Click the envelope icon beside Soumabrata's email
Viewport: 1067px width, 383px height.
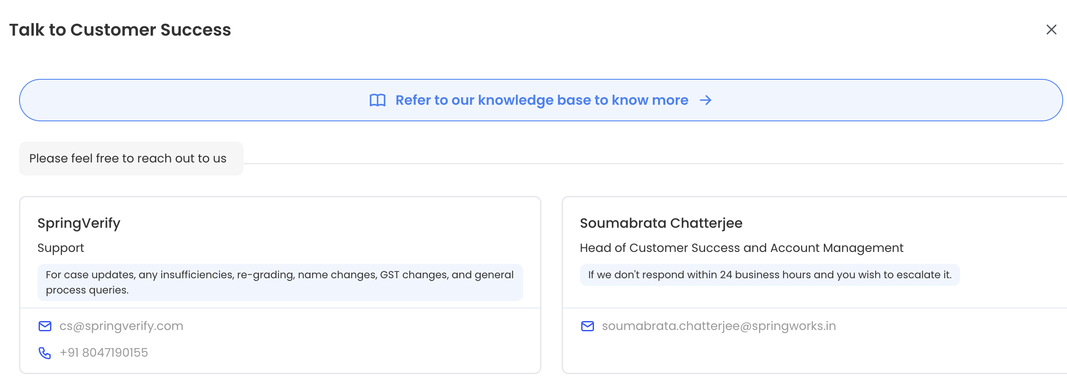point(588,326)
